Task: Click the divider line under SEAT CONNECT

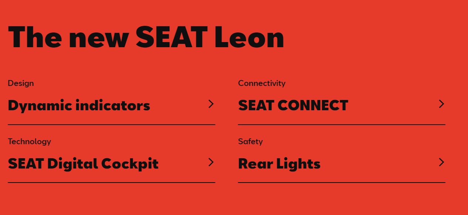Action: [341, 125]
